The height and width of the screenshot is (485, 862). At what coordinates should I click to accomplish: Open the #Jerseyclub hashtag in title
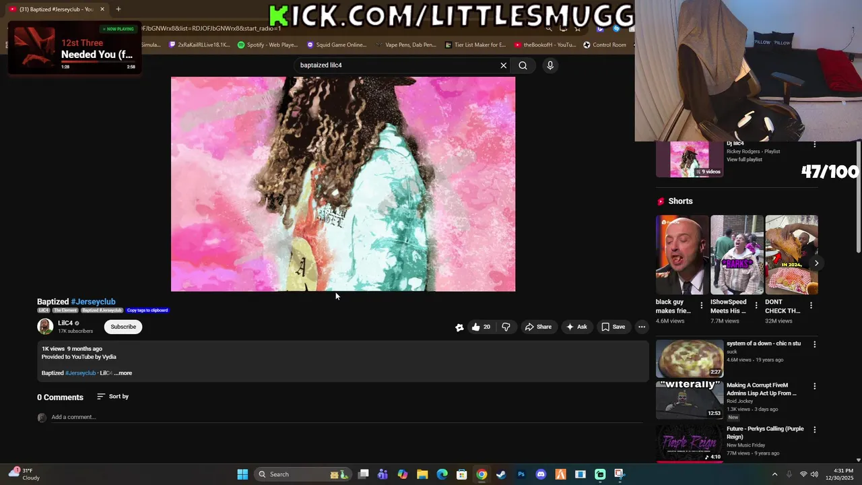pyautogui.click(x=93, y=302)
